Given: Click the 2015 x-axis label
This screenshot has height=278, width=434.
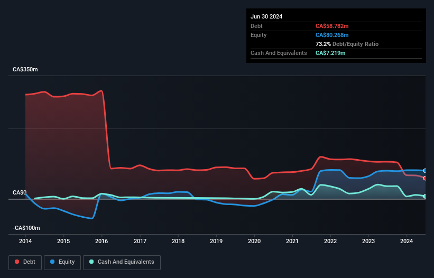Looking at the screenshot, I should (63, 241).
